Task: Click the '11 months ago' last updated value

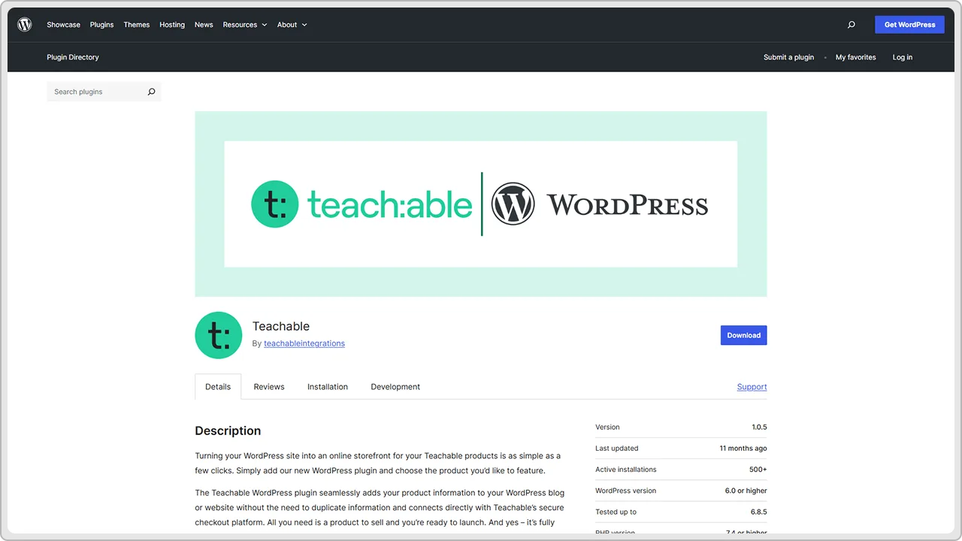Action: [743, 449]
